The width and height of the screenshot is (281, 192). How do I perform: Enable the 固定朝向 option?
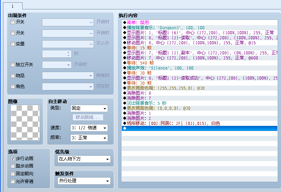12,174
